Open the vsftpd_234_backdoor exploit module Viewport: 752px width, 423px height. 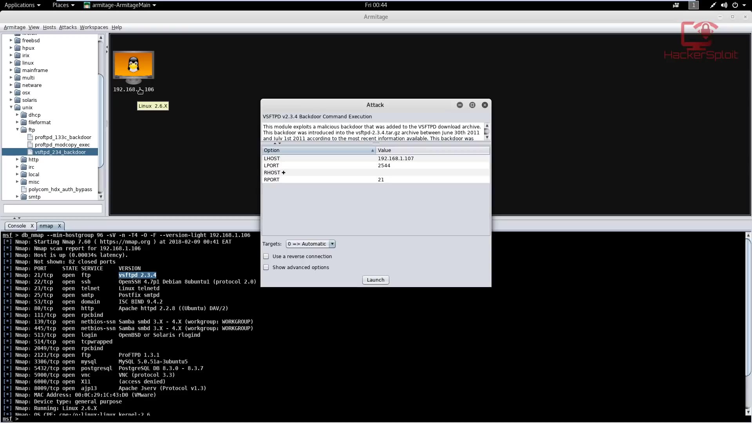click(61, 152)
